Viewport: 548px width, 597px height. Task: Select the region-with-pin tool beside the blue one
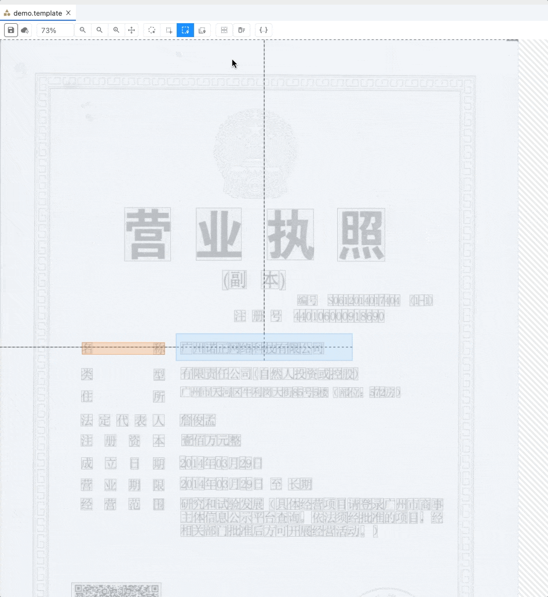click(x=202, y=30)
